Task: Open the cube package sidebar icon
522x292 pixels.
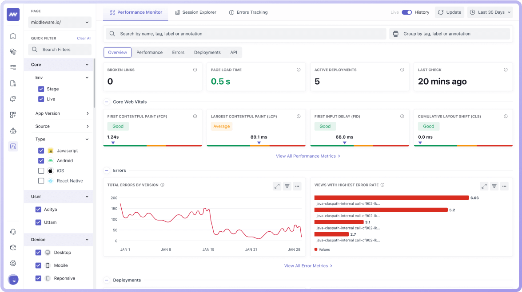Action: (13, 248)
